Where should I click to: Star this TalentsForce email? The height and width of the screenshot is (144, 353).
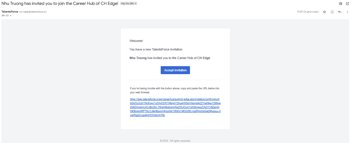(x=324, y=12)
